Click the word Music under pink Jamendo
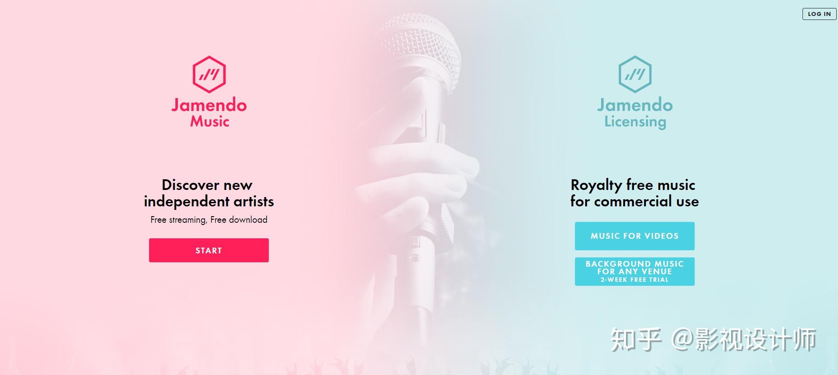This screenshot has height=375, width=838. (209, 121)
